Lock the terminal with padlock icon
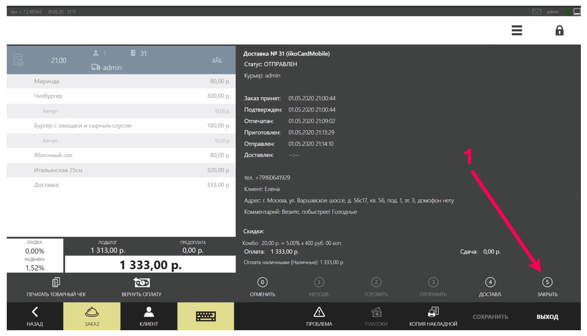Screen dimensions: 587x336 [x=559, y=31]
